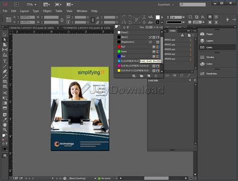The width and height of the screenshot is (238, 181).
Task: Select the Type tool
Action: click(5, 61)
